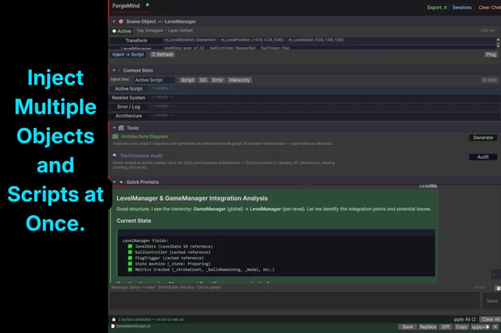Toggle the Active state of LevelManager

[x=114, y=31]
